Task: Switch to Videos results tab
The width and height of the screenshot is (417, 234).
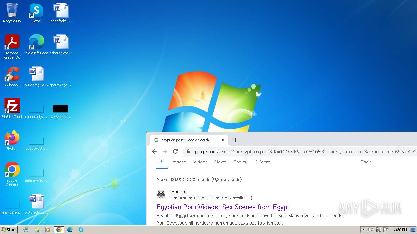Action: coord(200,162)
